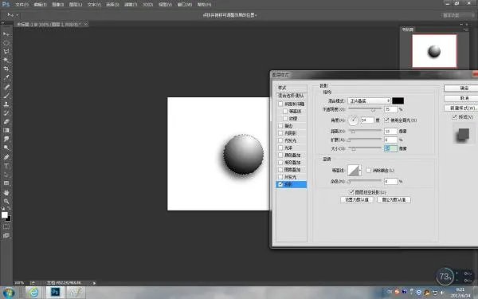Viewport: 478px width, 299px height.
Task: Select the Gradient tool
Action: pyautogui.click(x=6, y=130)
